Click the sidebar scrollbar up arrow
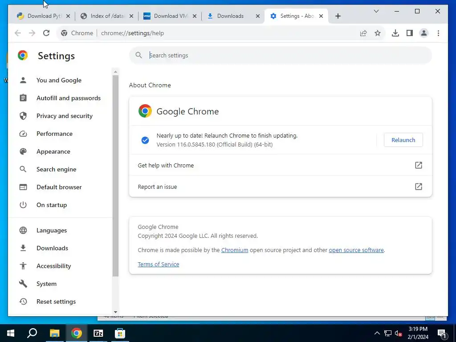Image resolution: width=456 pixels, height=342 pixels. 115,72
